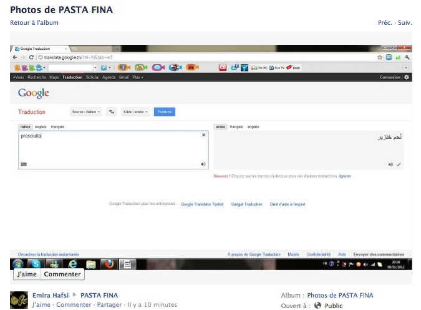The height and width of the screenshot is (310, 421).
Task: Click the Twitter fish toolbar icon
Action: 158,67
